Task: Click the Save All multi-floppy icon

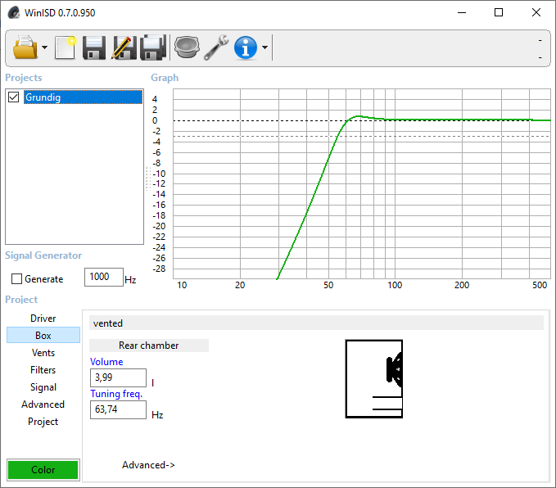Action: [153, 47]
